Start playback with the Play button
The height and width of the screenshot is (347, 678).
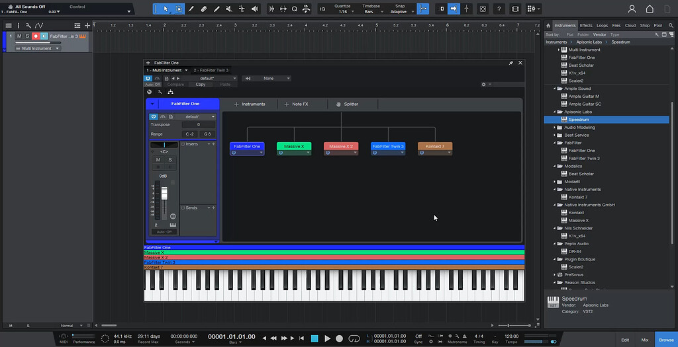pos(327,339)
